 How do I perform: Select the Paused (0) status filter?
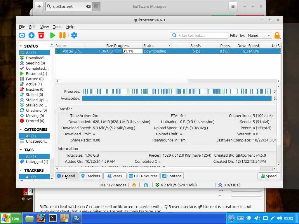click(x=34, y=79)
